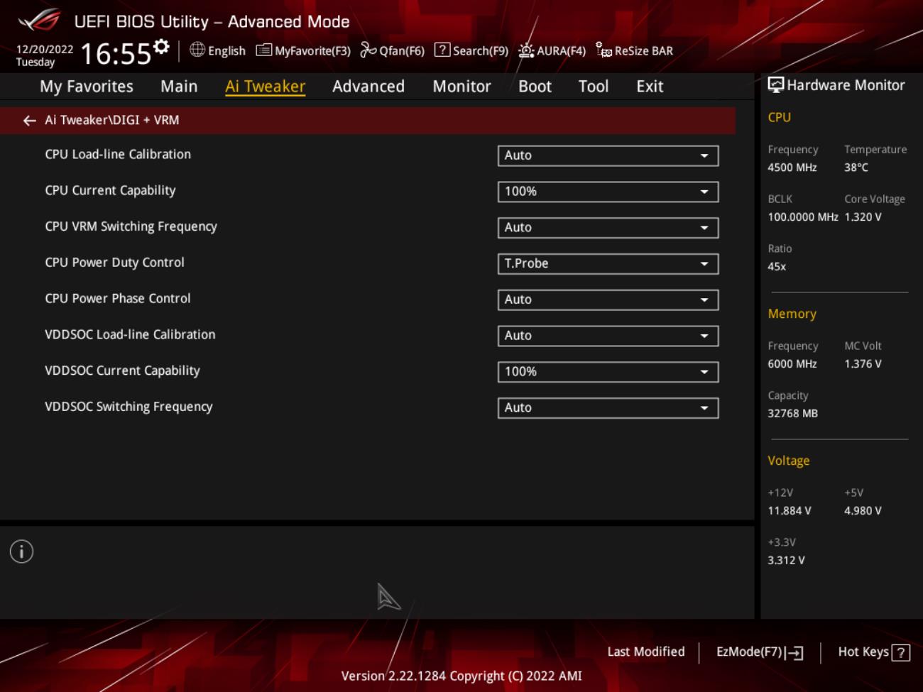The height and width of the screenshot is (692, 923).
Task: Open CPU Power Phase Control dropdown
Action: point(608,300)
